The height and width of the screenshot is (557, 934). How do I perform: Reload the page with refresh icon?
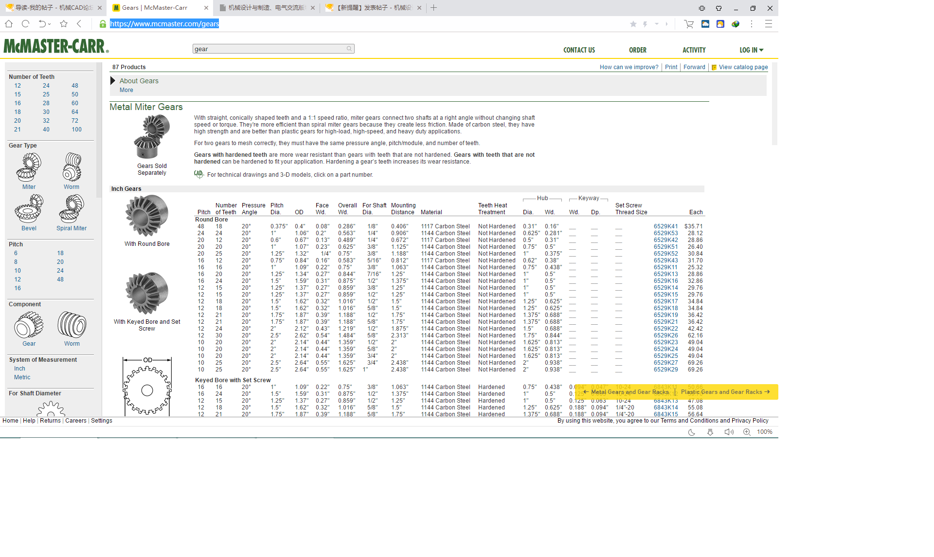tap(26, 24)
